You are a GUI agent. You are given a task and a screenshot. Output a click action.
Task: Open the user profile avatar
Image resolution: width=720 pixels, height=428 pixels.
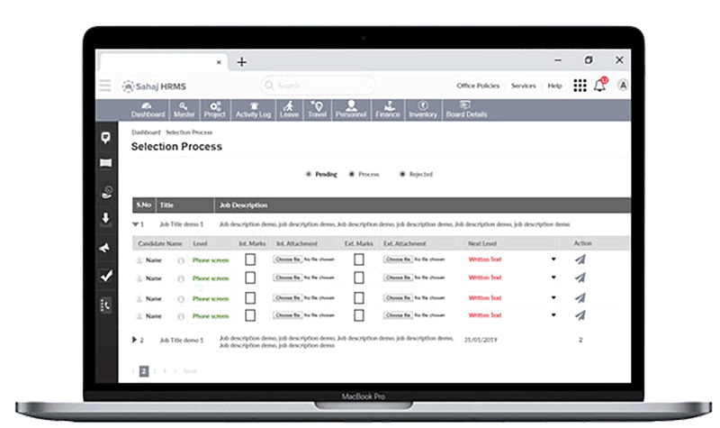pos(623,86)
